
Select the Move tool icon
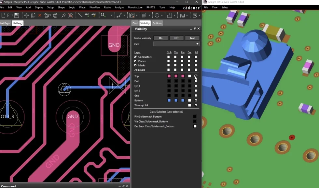click(27, 15)
